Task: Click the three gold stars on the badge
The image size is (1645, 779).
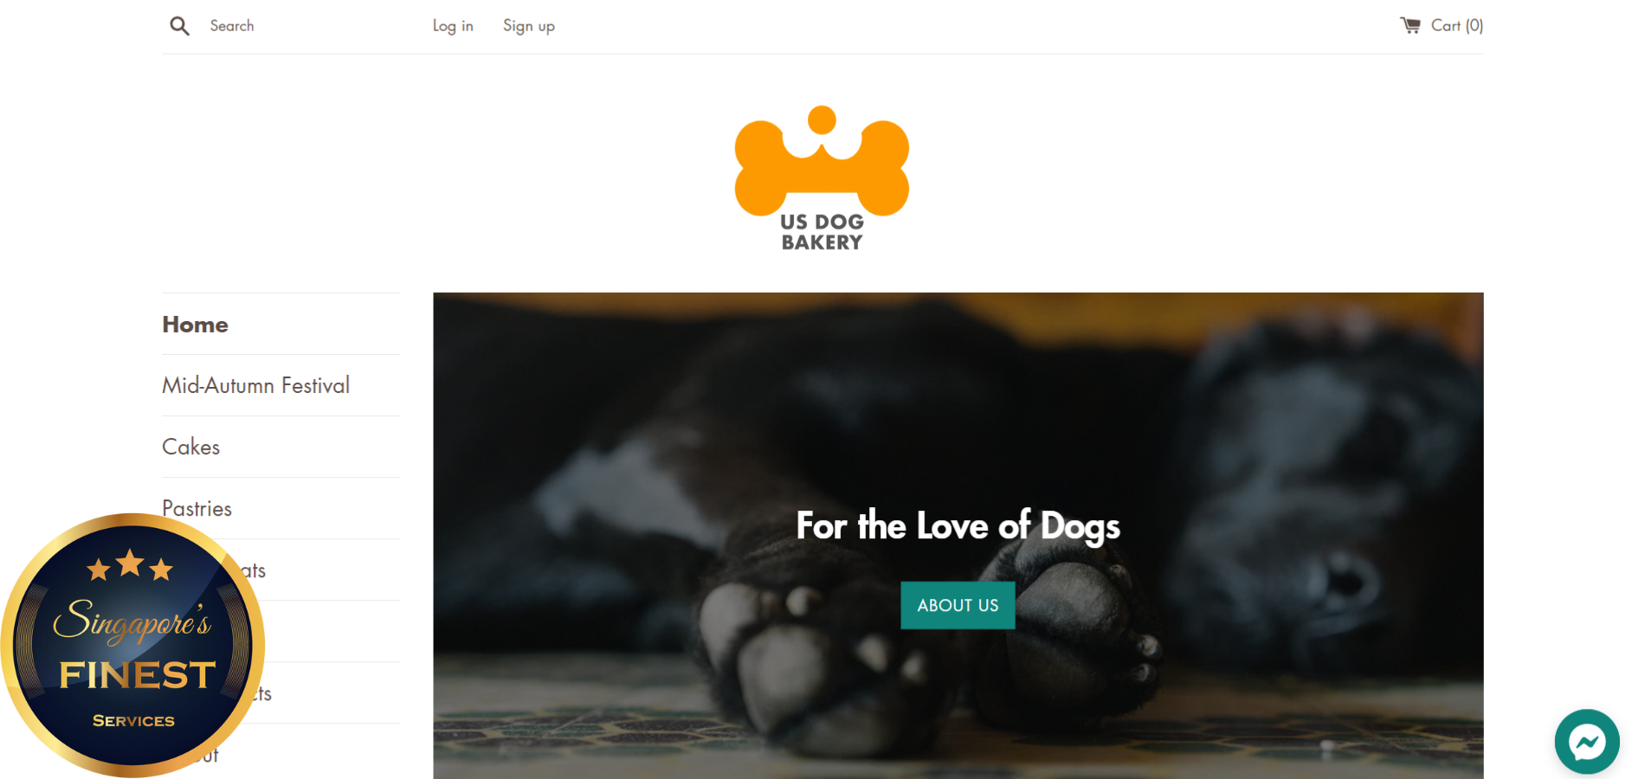Action: pos(130,565)
